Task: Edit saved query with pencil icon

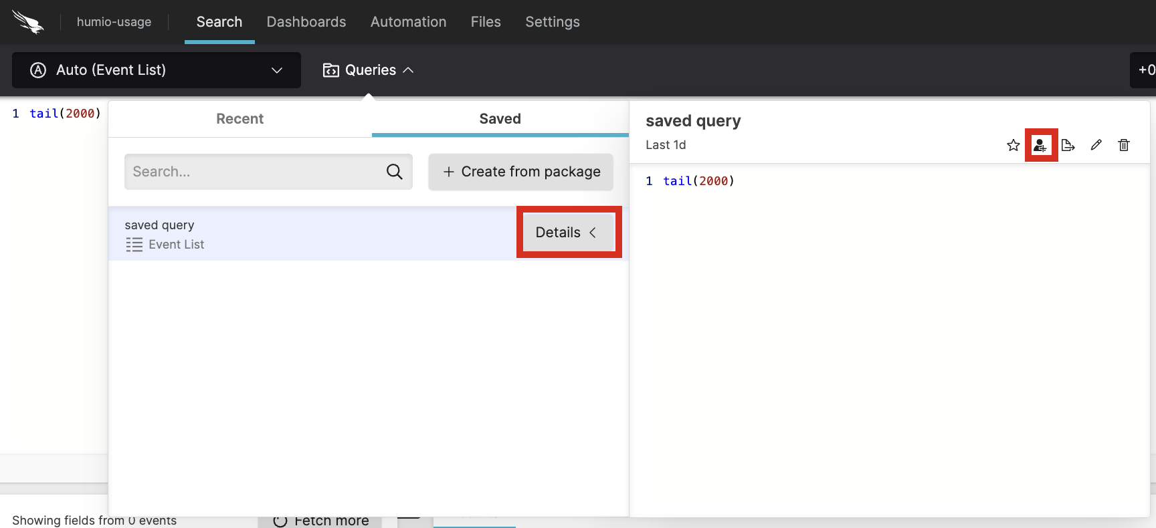Action: (x=1096, y=145)
